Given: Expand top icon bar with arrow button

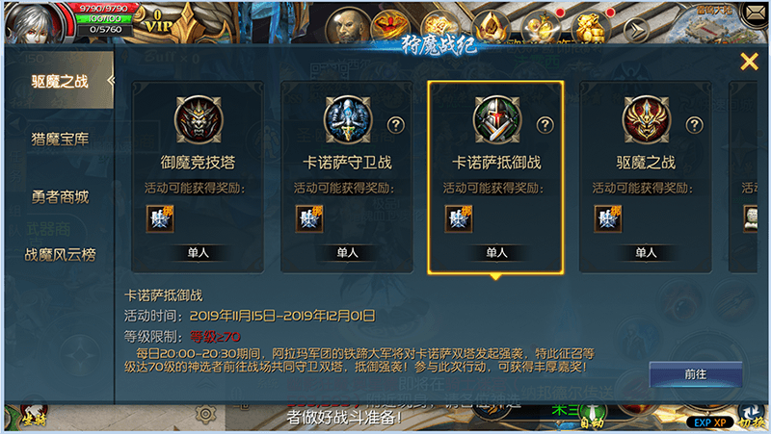Looking at the screenshot, I should coord(636,31).
